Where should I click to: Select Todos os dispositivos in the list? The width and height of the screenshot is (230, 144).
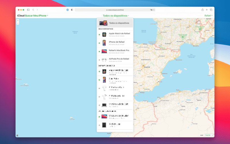115,23
